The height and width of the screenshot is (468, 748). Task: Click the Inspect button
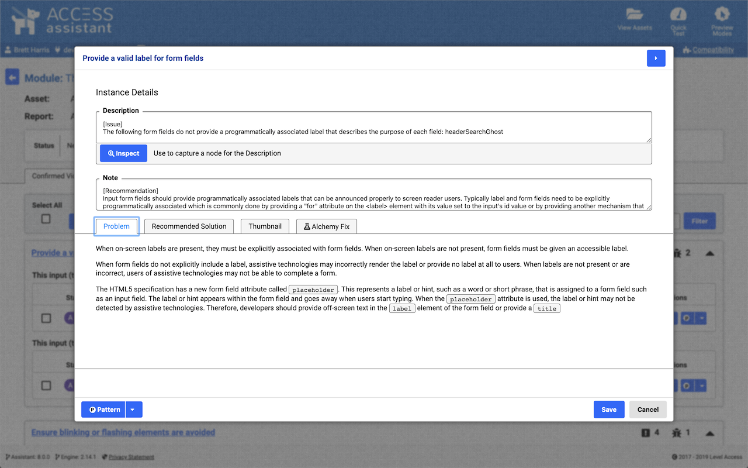click(x=123, y=153)
